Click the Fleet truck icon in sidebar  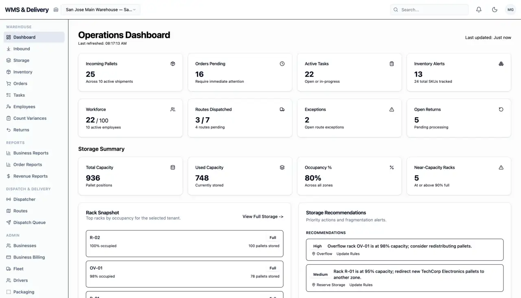point(9,269)
